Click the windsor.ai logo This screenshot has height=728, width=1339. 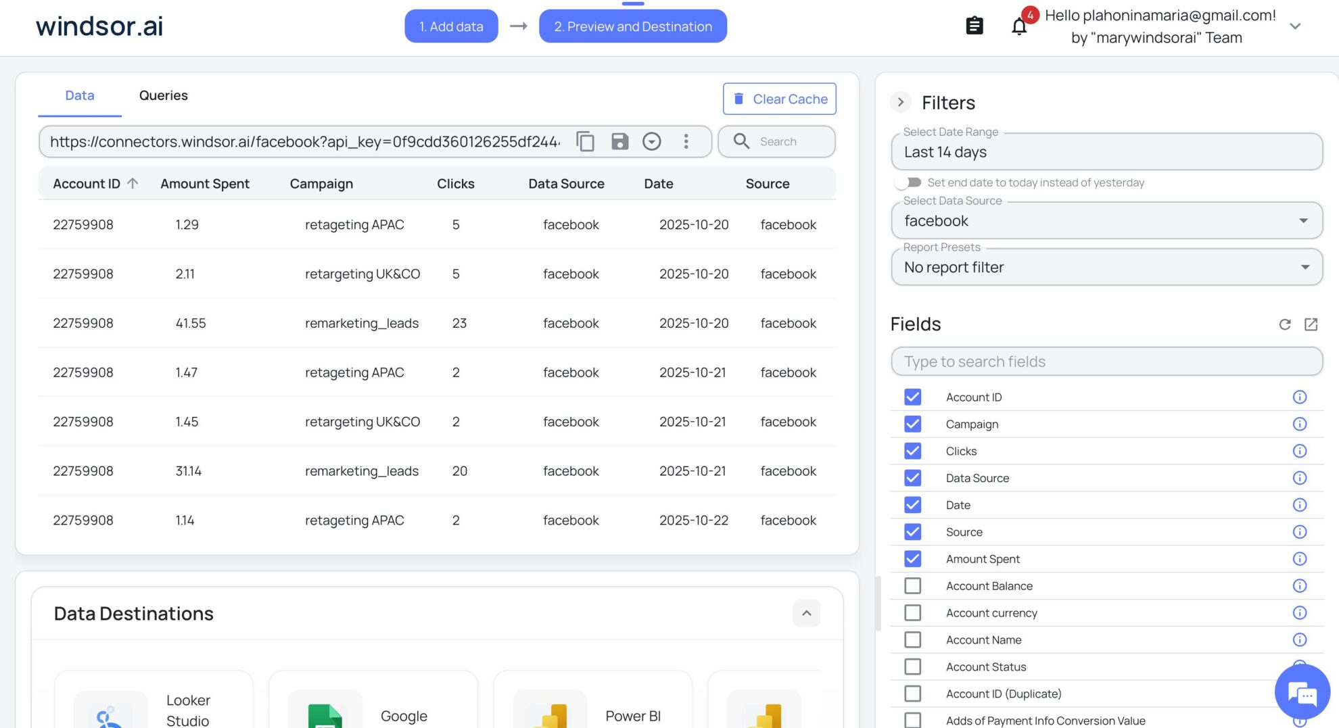(99, 26)
